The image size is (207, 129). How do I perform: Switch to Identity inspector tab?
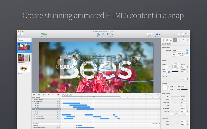187,40
